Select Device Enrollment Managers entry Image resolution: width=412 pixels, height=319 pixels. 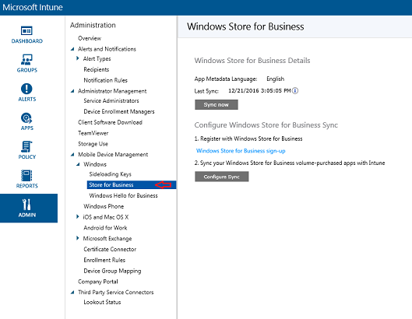[119, 111]
